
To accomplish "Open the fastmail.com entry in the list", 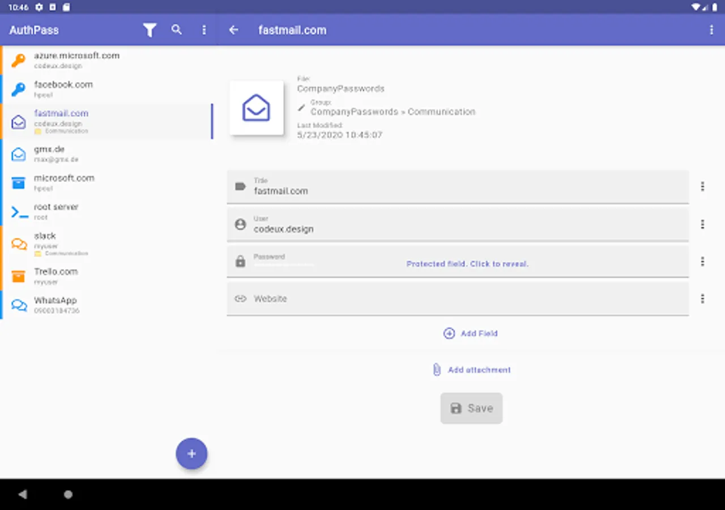I will [x=108, y=121].
